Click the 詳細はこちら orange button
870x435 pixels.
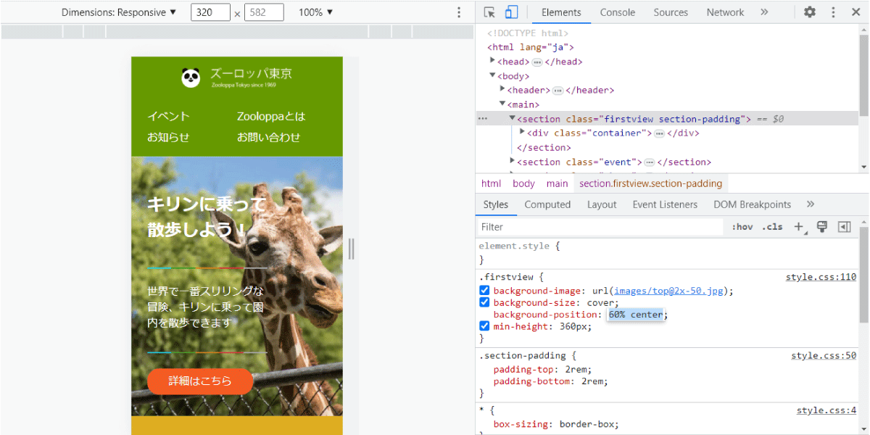pos(200,381)
